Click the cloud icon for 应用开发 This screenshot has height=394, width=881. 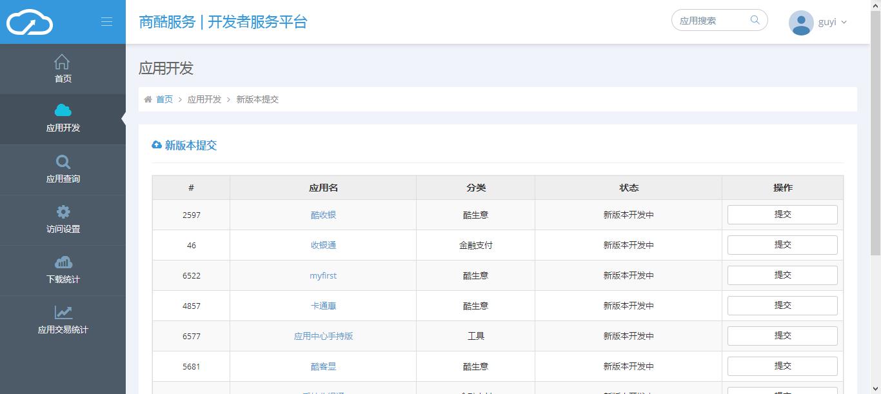pyautogui.click(x=63, y=110)
